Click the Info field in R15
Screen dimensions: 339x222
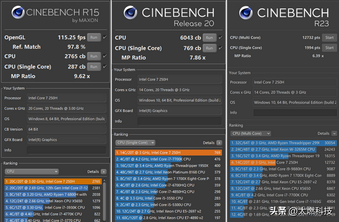67,150
